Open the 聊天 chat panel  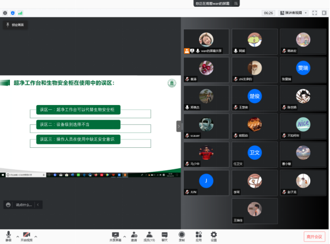click(164, 235)
